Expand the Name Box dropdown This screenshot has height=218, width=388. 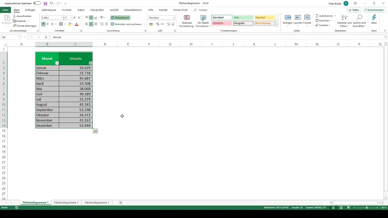pyautogui.click(x=19, y=37)
